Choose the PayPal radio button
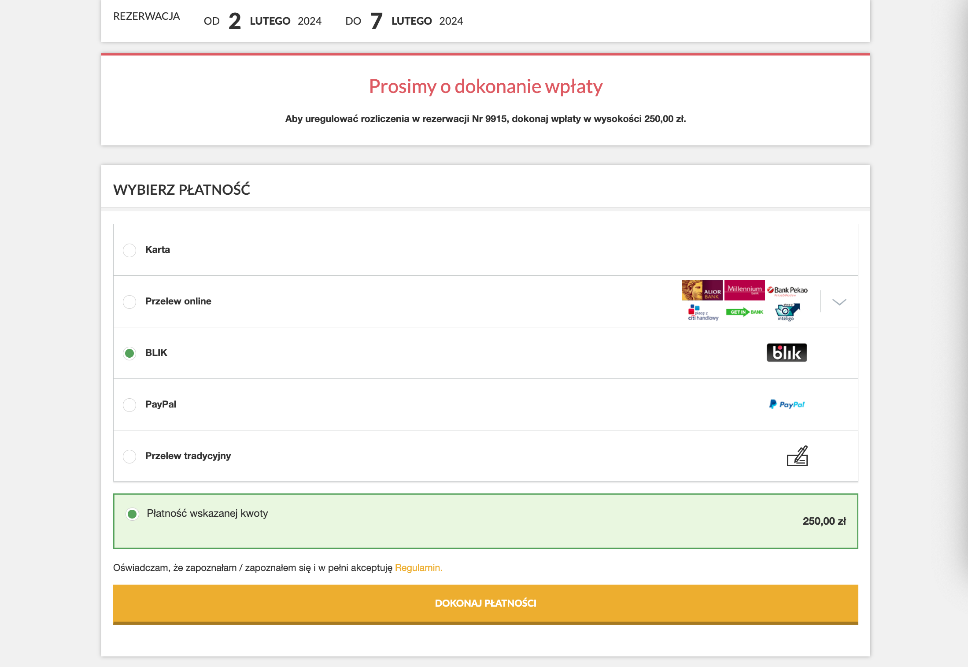Viewport: 968px width, 667px height. coord(129,405)
